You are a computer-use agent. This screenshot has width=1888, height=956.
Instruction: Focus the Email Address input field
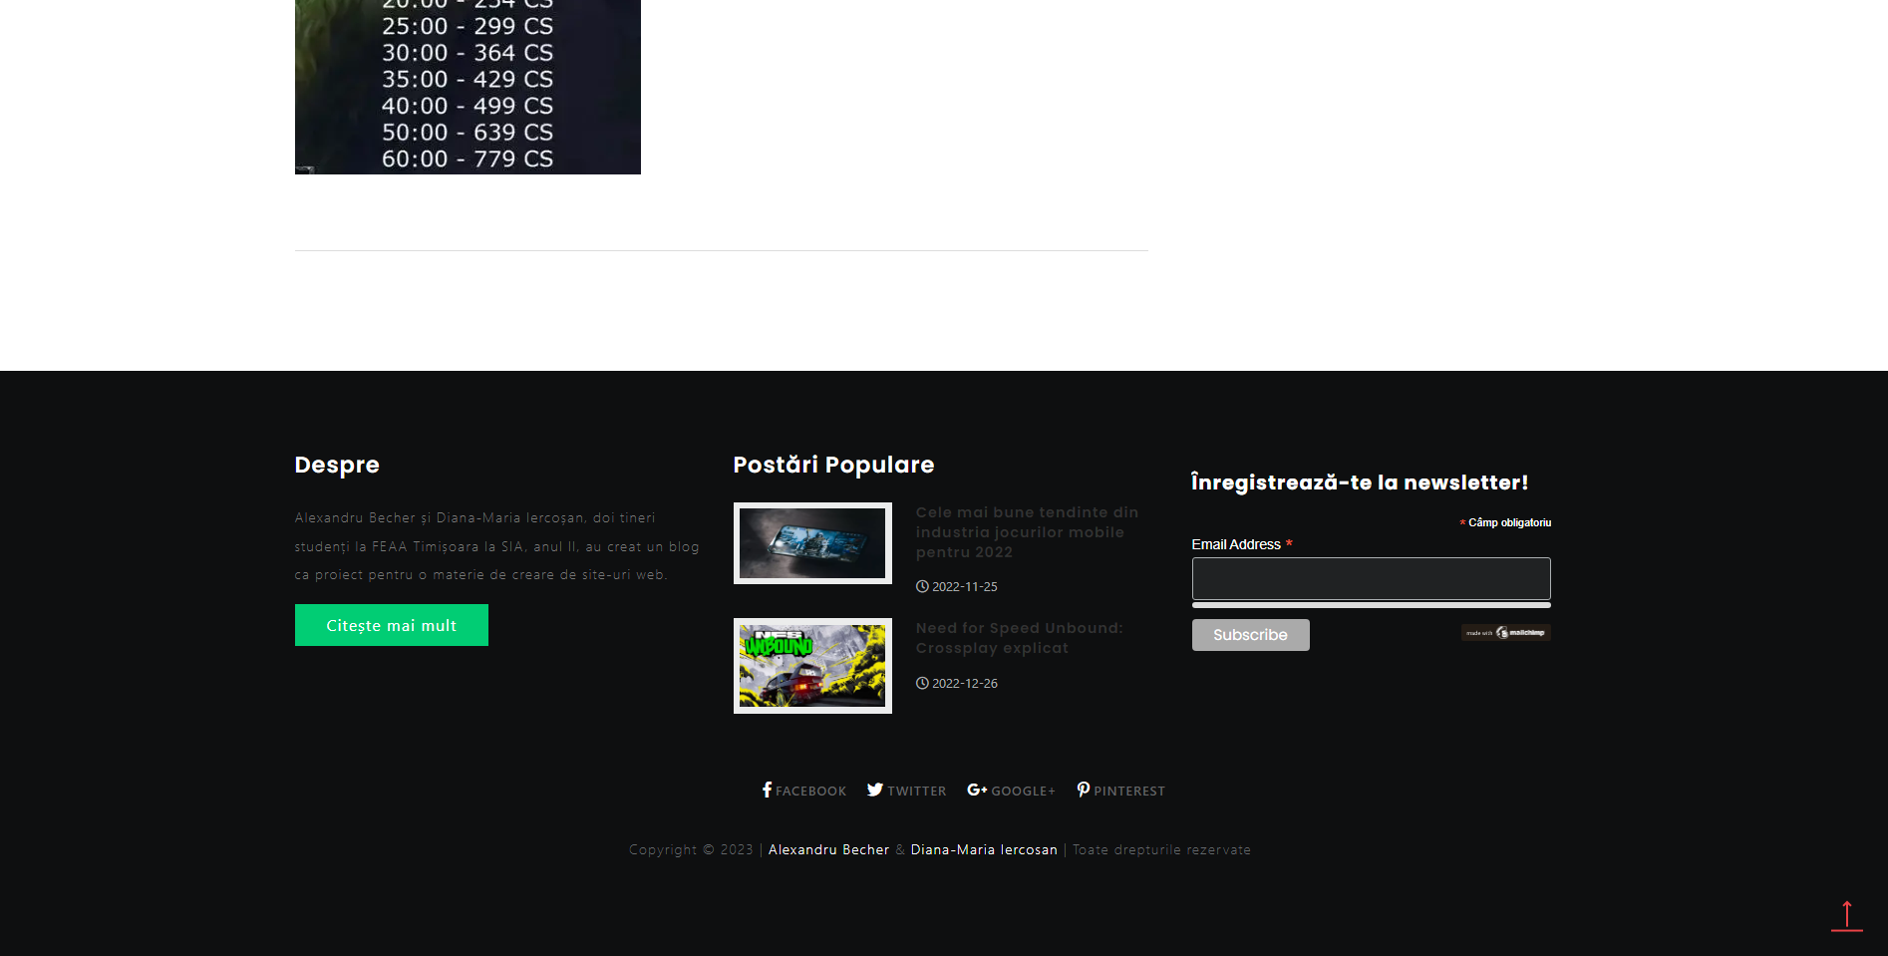click(1371, 578)
